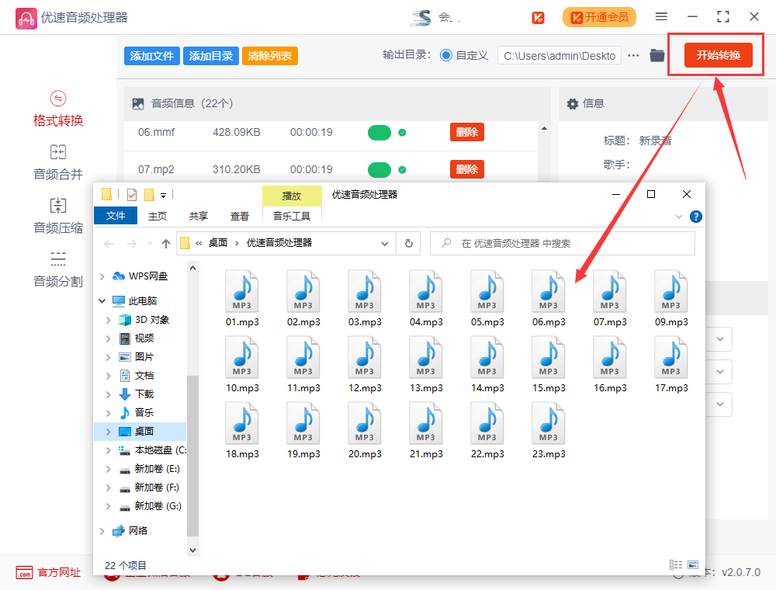The height and width of the screenshot is (590, 776).
Task: Open the 音乐工具 ribbon tab
Action: [292, 217]
